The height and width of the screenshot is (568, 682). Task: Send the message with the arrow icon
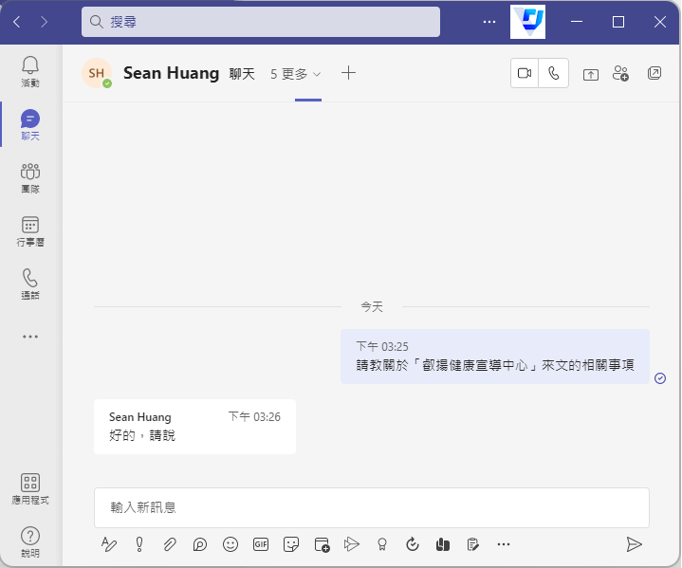pos(634,544)
